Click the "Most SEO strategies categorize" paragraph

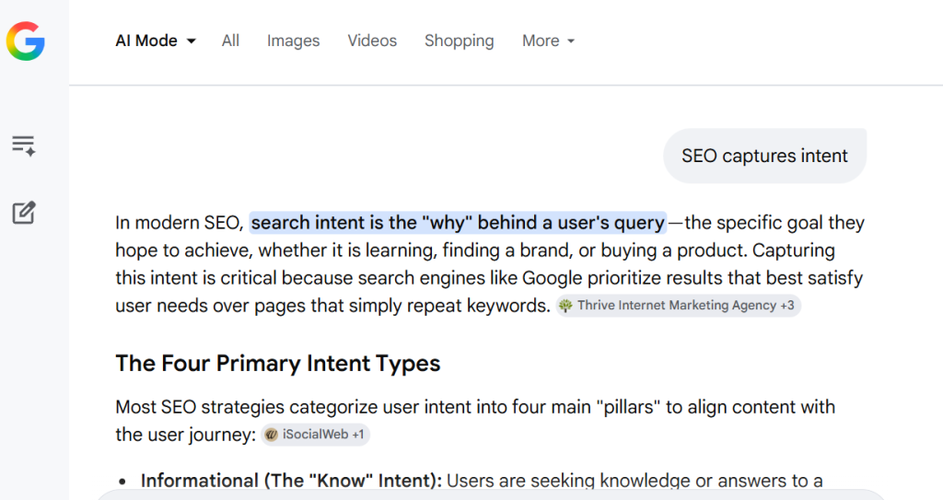[x=474, y=407]
